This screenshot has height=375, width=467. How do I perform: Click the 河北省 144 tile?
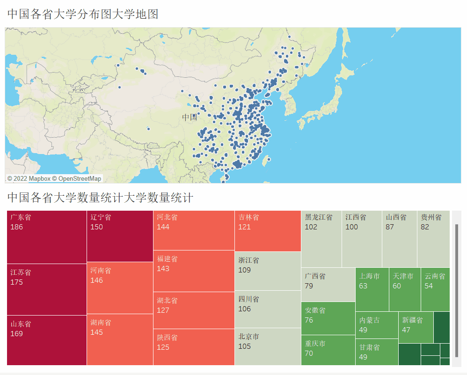194,230
